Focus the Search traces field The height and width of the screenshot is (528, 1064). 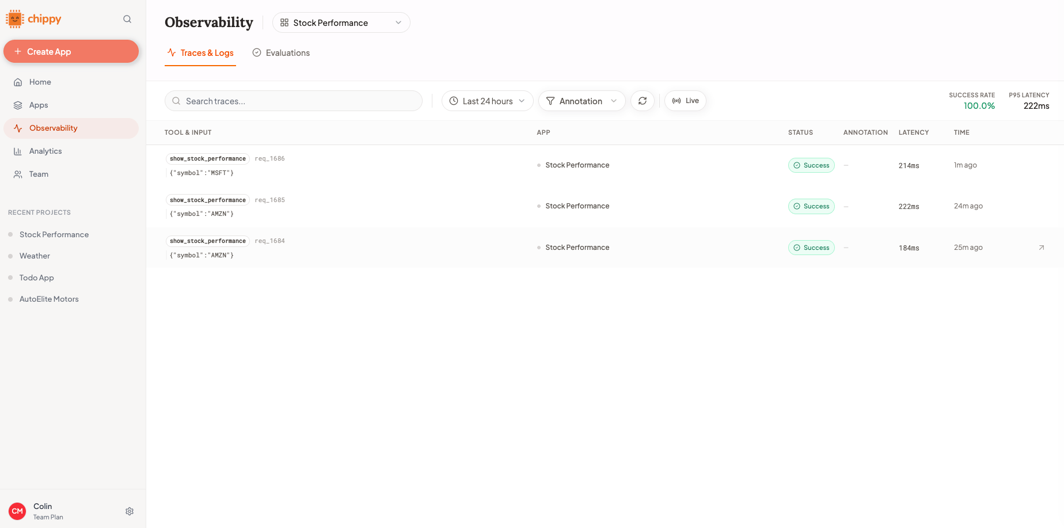click(x=294, y=101)
